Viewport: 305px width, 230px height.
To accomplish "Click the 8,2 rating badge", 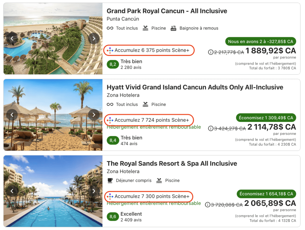I will point(113,64).
